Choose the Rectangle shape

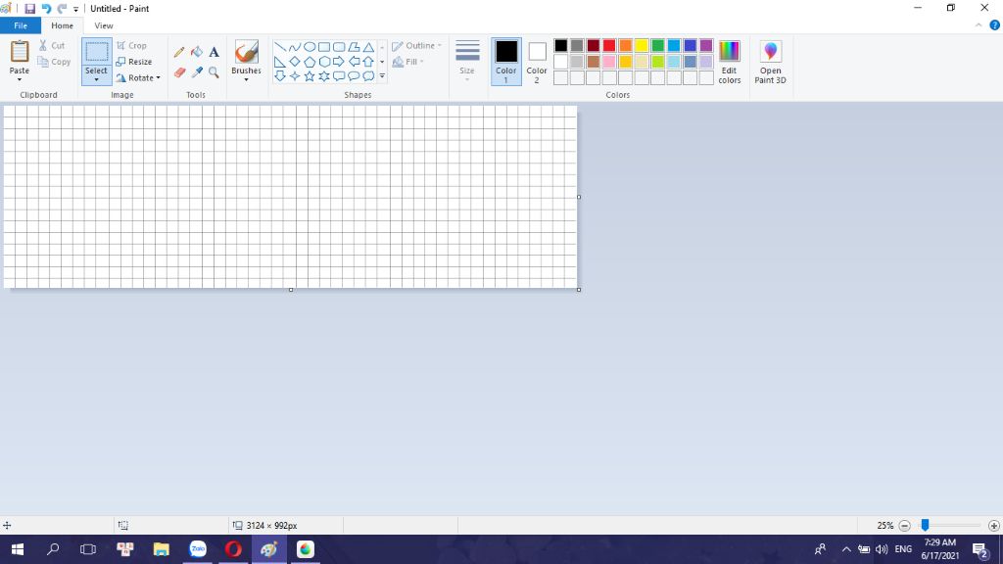324,47
